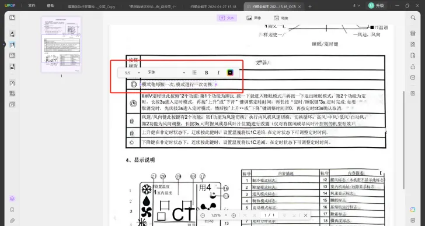Open the 帮助 menu
The image size is (425, 226).
tap(50, 6)
